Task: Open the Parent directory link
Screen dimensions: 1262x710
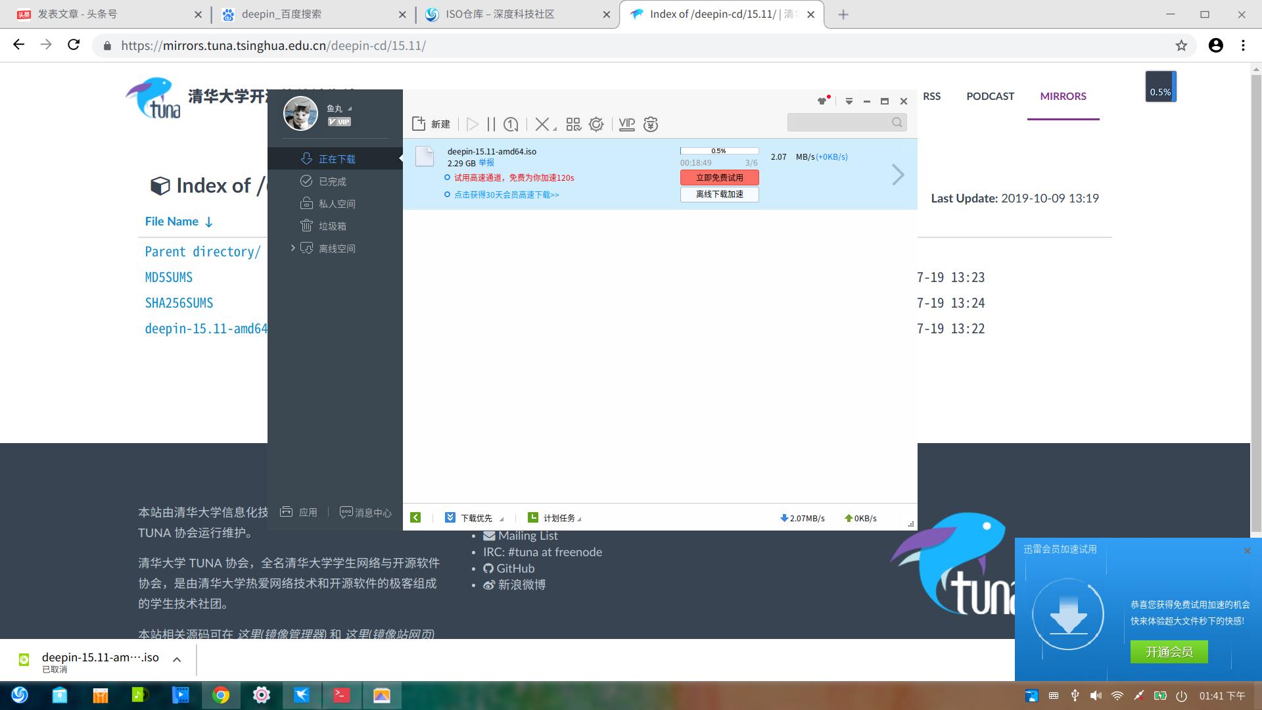Action: (x=202, y=251)
